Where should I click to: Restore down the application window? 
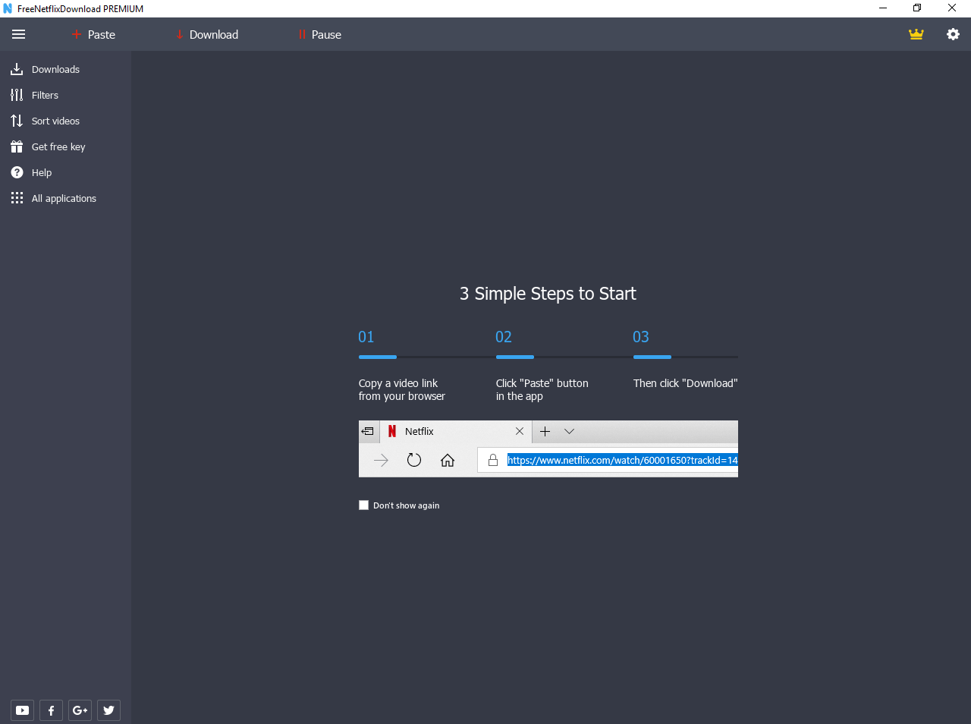(x=917, y=8)
